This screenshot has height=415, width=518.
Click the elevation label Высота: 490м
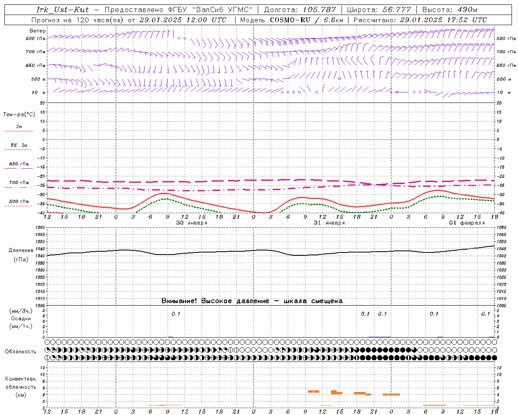(450, 10)
